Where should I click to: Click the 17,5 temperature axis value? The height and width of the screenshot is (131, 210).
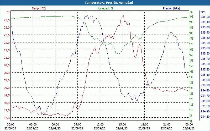click(7, 110)
